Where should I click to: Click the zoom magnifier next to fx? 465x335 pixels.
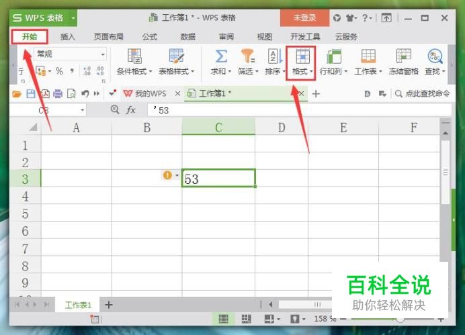(x=114, y=110)
